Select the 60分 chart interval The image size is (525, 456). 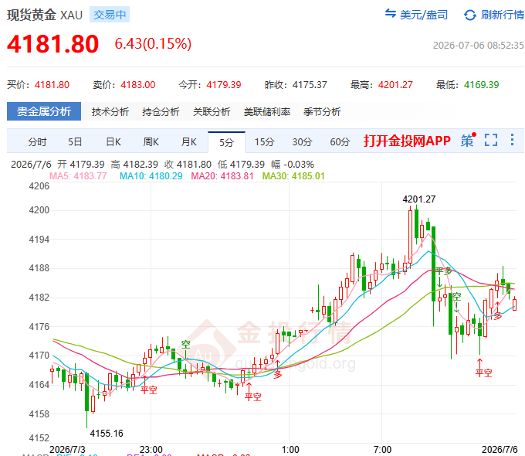340,142
